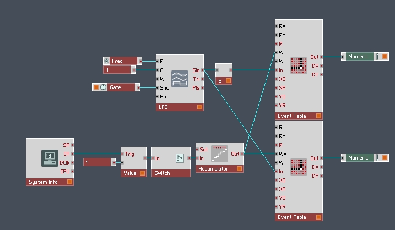Click the LFO Snc input port
395x230 pixels.
158,88
